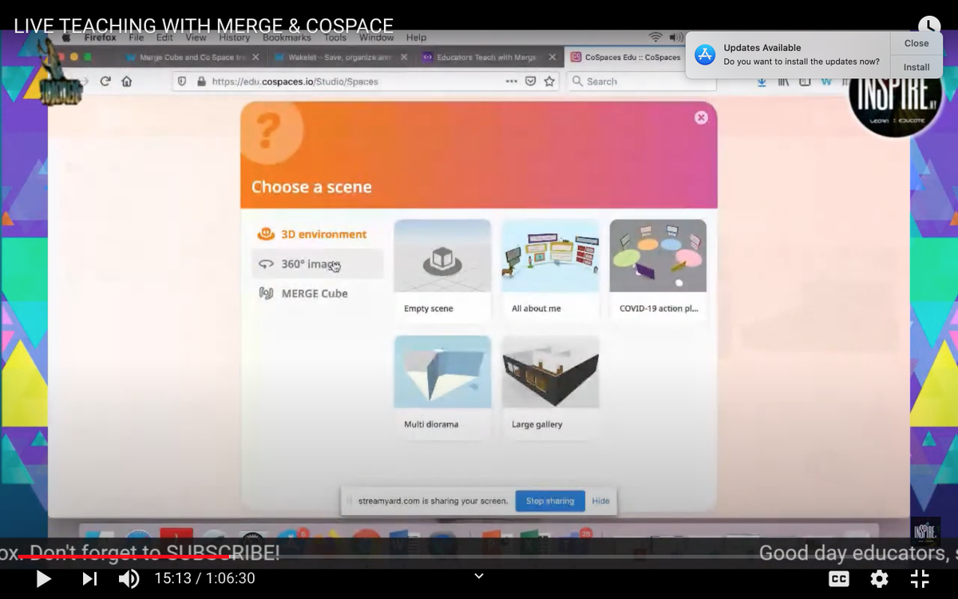Click Stop sharing in the streamyard bar

pyautogui.click(x=550, y=501)
